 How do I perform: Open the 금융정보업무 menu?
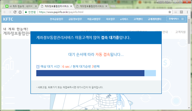pyautogui.click(x=75, y=19)
